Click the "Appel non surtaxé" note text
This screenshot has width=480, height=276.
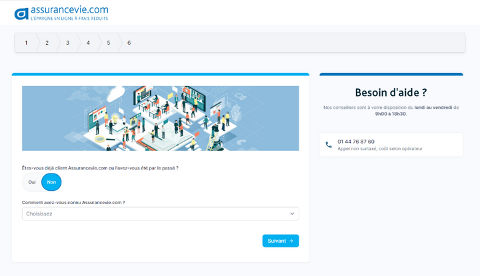click(x=380, y=149)
